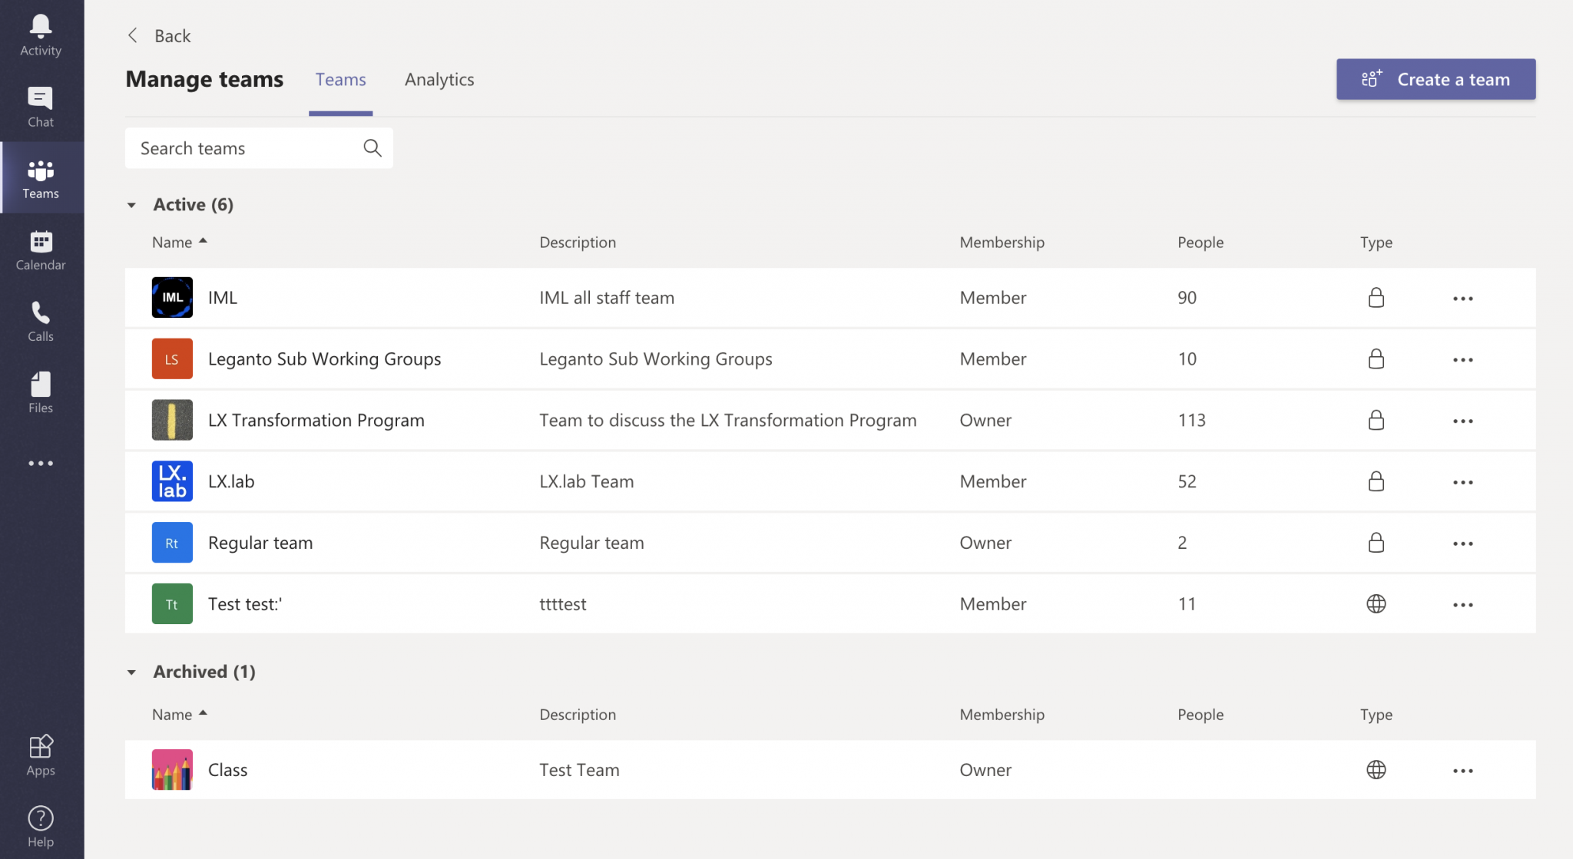Click the IML team avatar
Screen dimensions: 1573x859
click(x=172, y=298)
